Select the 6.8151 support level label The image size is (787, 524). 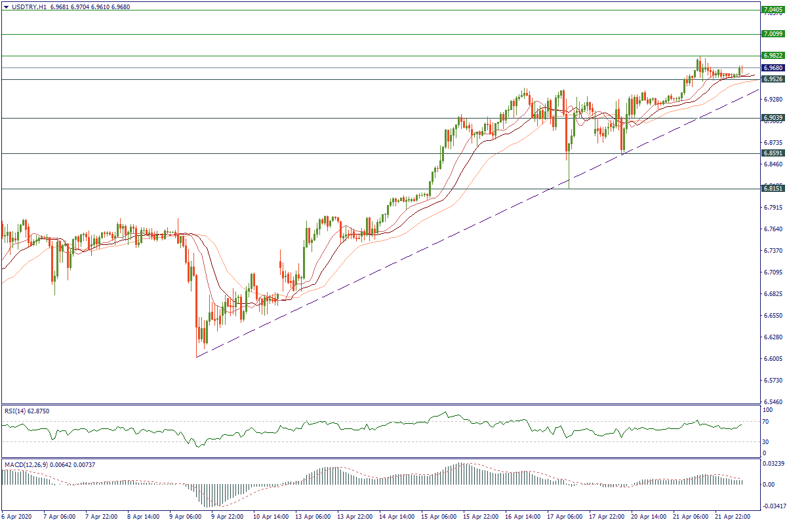pyautogui.click(x=772, y=189)
